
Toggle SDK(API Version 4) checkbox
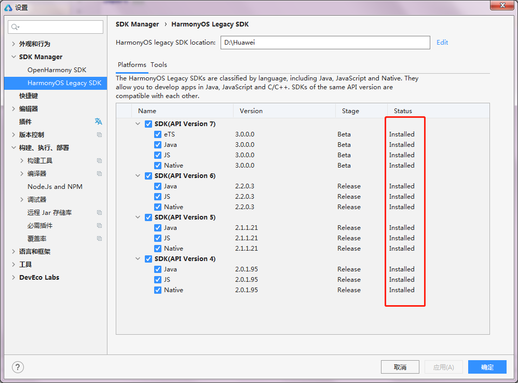point(148,259)
